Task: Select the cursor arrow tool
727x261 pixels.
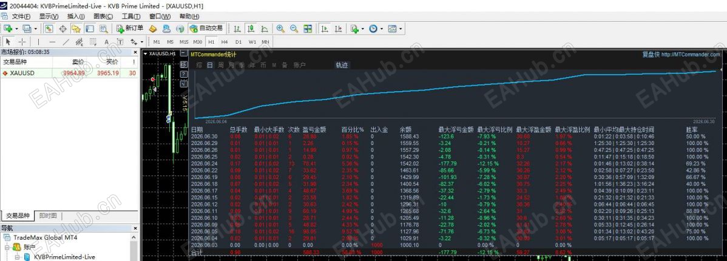Action: [8, 42]
